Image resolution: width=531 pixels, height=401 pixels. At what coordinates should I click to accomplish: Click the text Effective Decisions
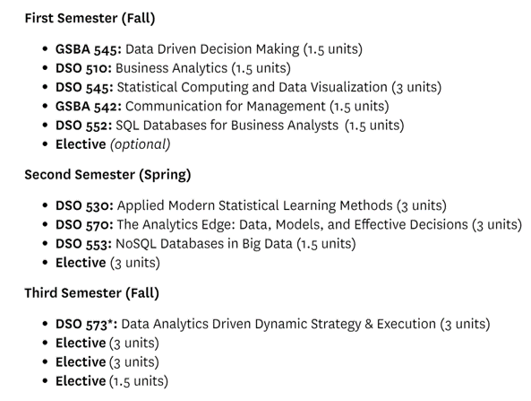point(411,224)
